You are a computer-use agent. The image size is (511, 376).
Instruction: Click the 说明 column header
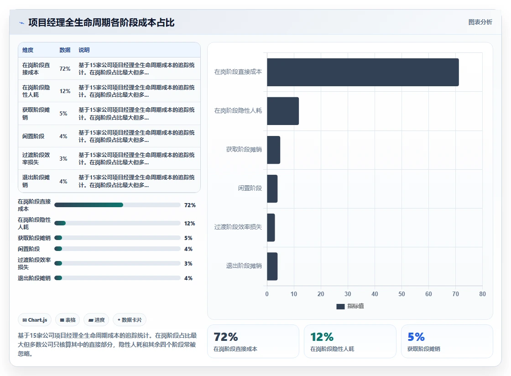[84, 50]
